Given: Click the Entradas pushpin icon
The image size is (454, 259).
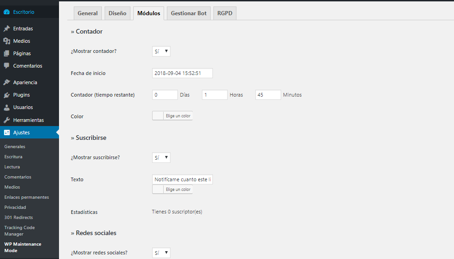Looking at the screenshot, I should (6, 29).
